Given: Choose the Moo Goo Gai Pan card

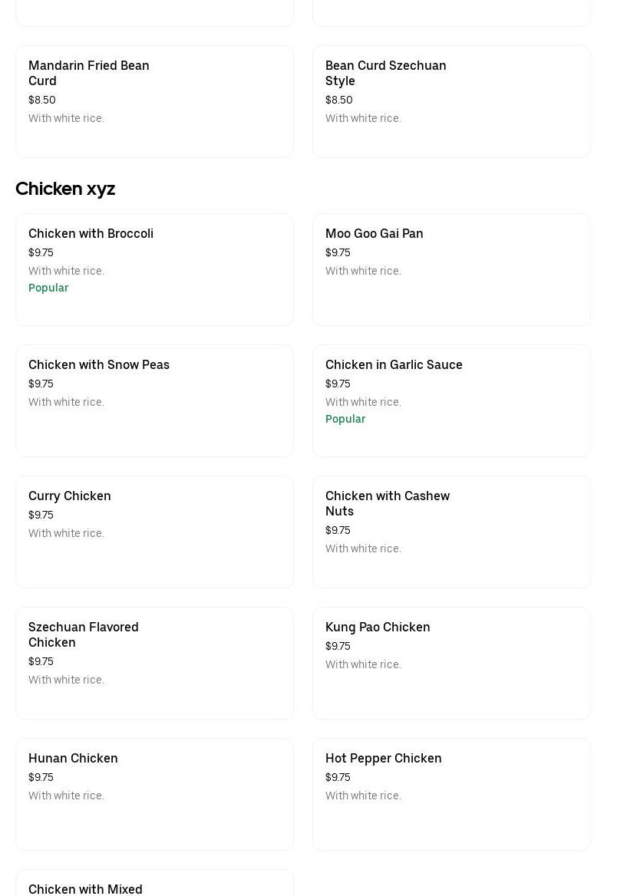Looking at the screenshot, I should pyautogui.click(x=451, y=269).
